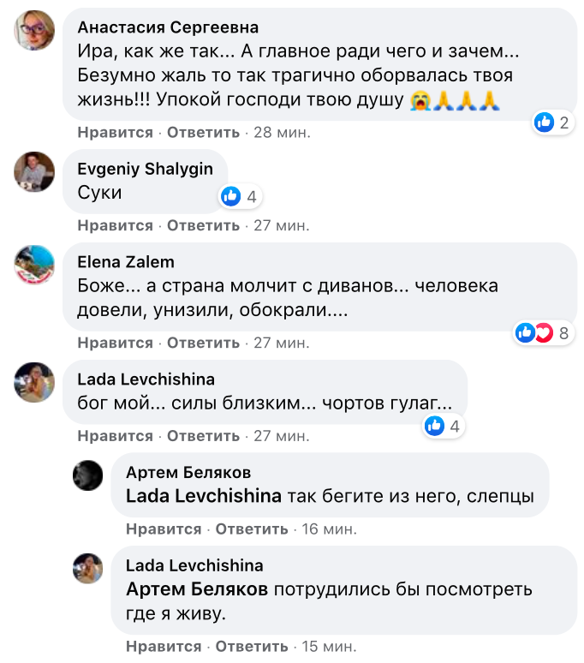The height and width of the screenshot is (663, 584).
Task: Click like reaction icon on Evgeniy Shalygin's comment
Action: 230,197
